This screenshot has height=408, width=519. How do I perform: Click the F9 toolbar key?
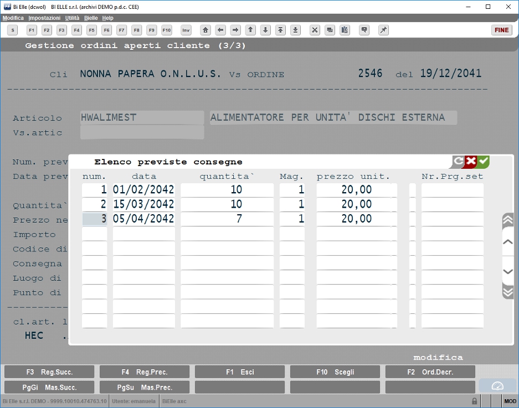point(152,30)
